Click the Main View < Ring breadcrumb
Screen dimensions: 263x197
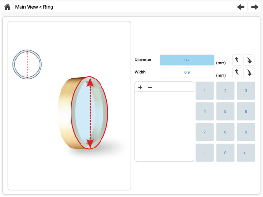point(34,7)
